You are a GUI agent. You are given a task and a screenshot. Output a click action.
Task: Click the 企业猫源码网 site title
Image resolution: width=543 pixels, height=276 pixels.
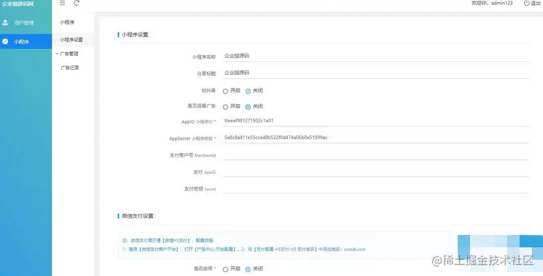[18, 4]
